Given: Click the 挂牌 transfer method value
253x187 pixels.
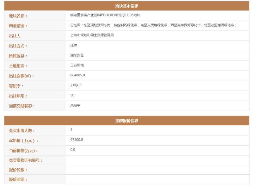Looking at the screenshot, I should tap(74, 45).
